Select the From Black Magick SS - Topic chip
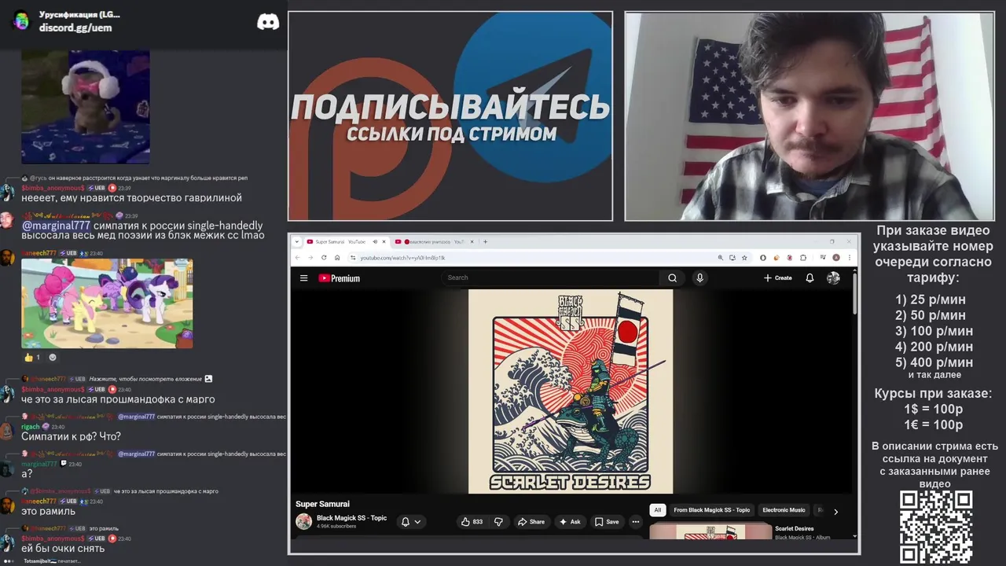 pyautogui.click(x=712, y=510)
